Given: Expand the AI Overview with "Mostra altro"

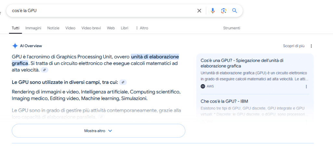Looking at the screenshot, I should [x=98, y=131].
